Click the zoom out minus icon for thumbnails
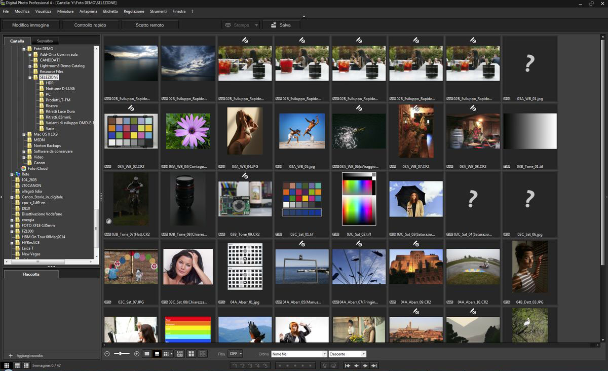Image resolution: width=608 pixels, height=371 pixels. tap(107, 354)
